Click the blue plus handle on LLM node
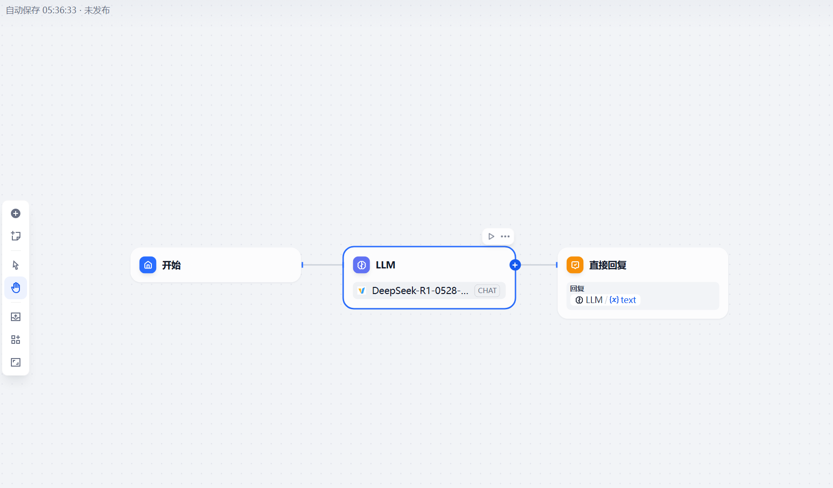Image resolution: width=833 pixels, height=488 pixels. coord(515,265)
